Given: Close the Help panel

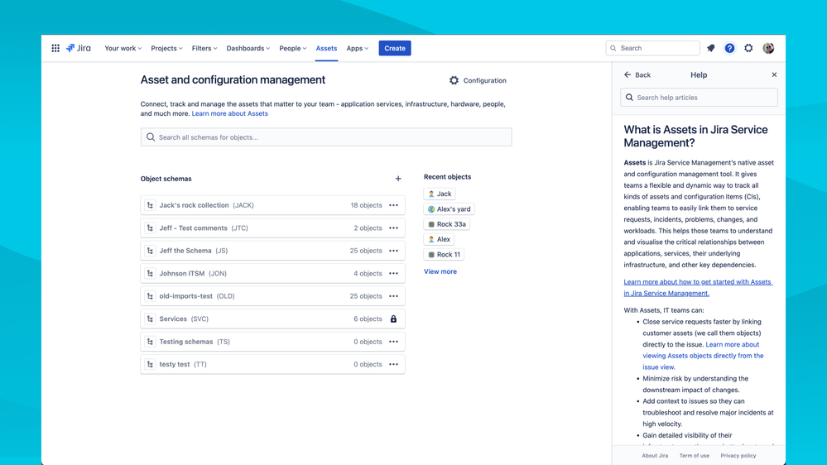Looking at the screenshot, I should [x=774, y=74].
